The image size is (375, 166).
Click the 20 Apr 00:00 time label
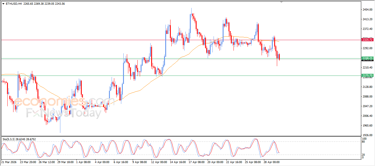click(215, 162)
